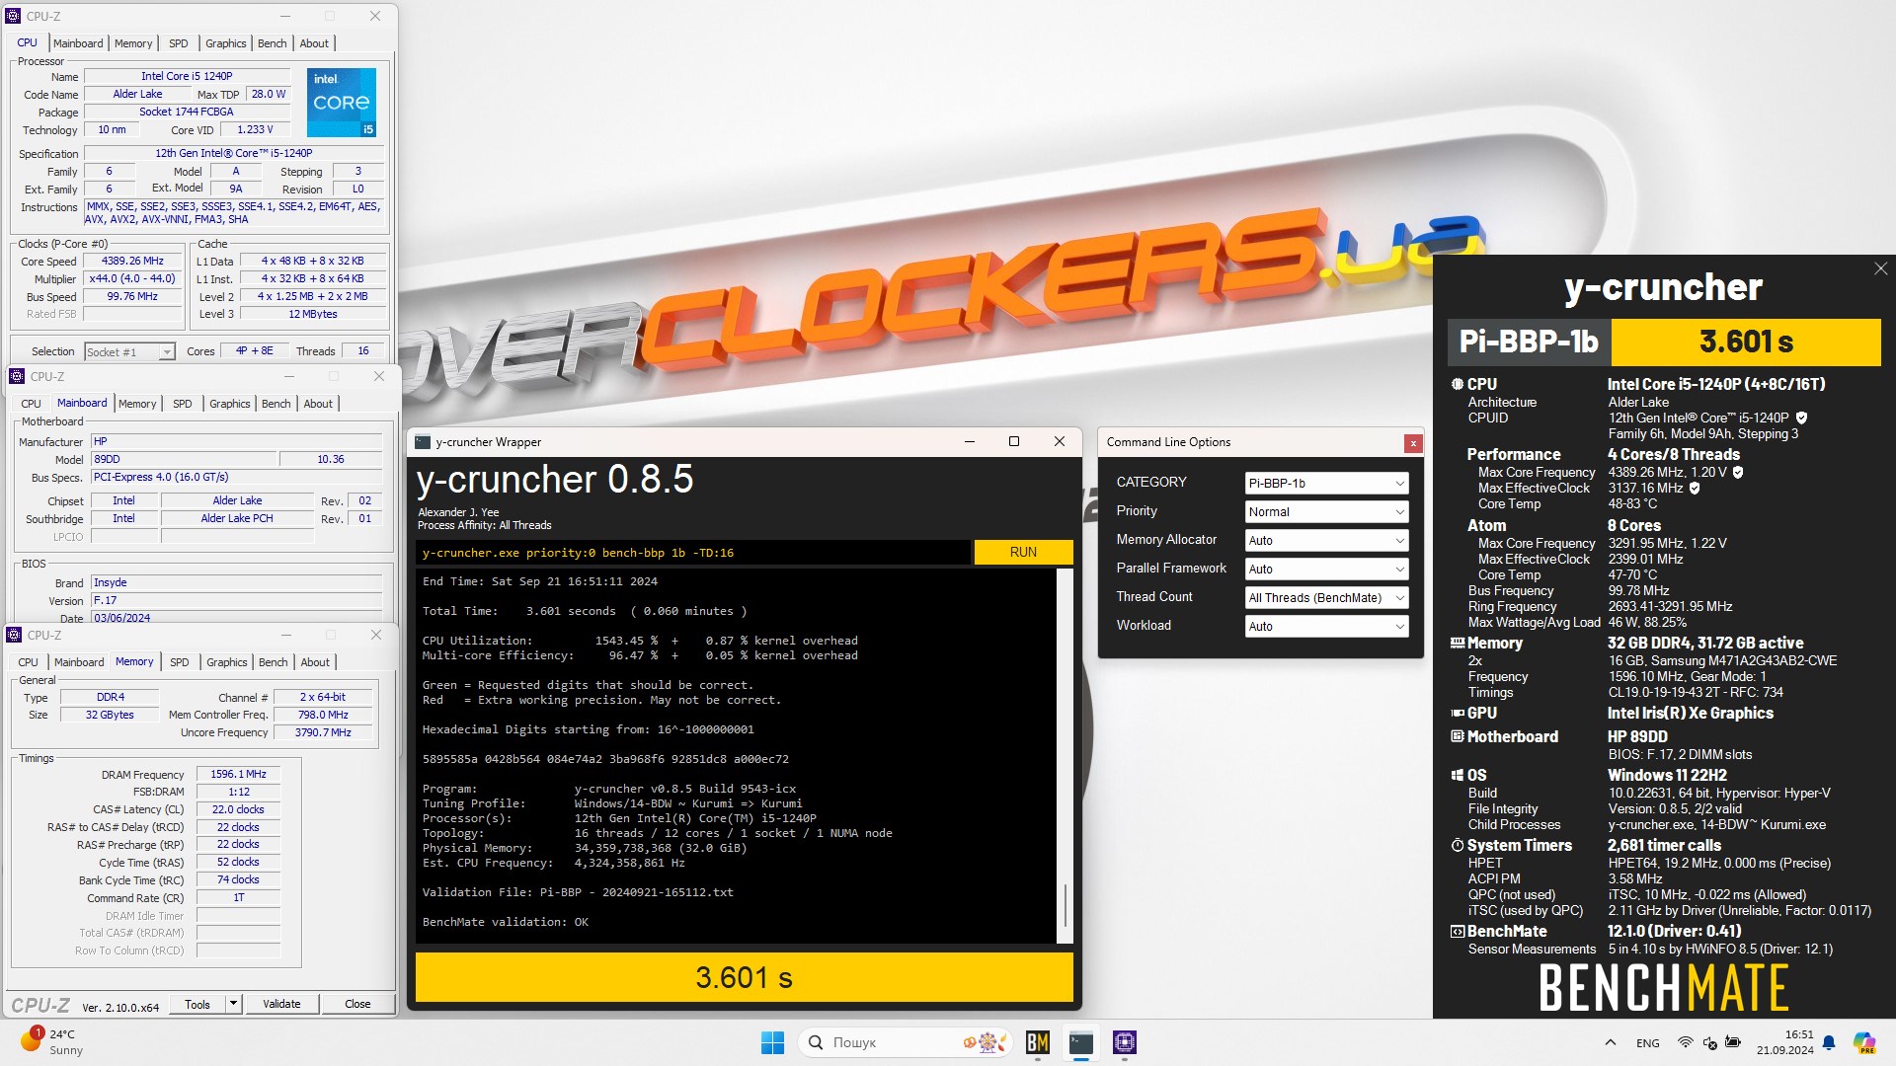
Task: Open the CPU-Z taskbar icon
Action: [1125, 1042]
